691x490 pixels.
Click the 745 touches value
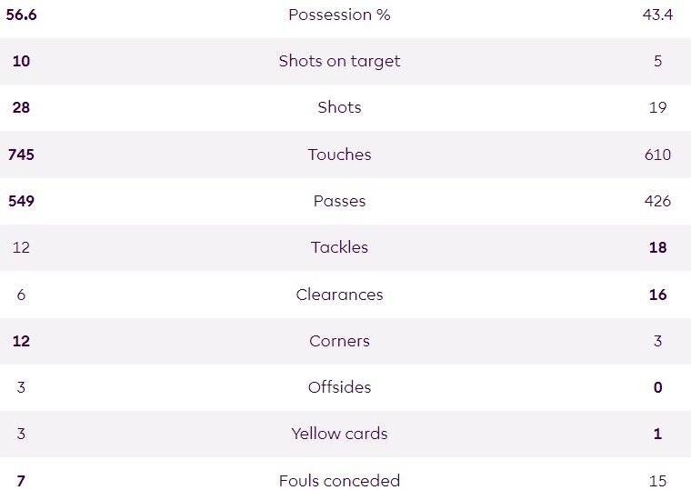click(21, 155)
